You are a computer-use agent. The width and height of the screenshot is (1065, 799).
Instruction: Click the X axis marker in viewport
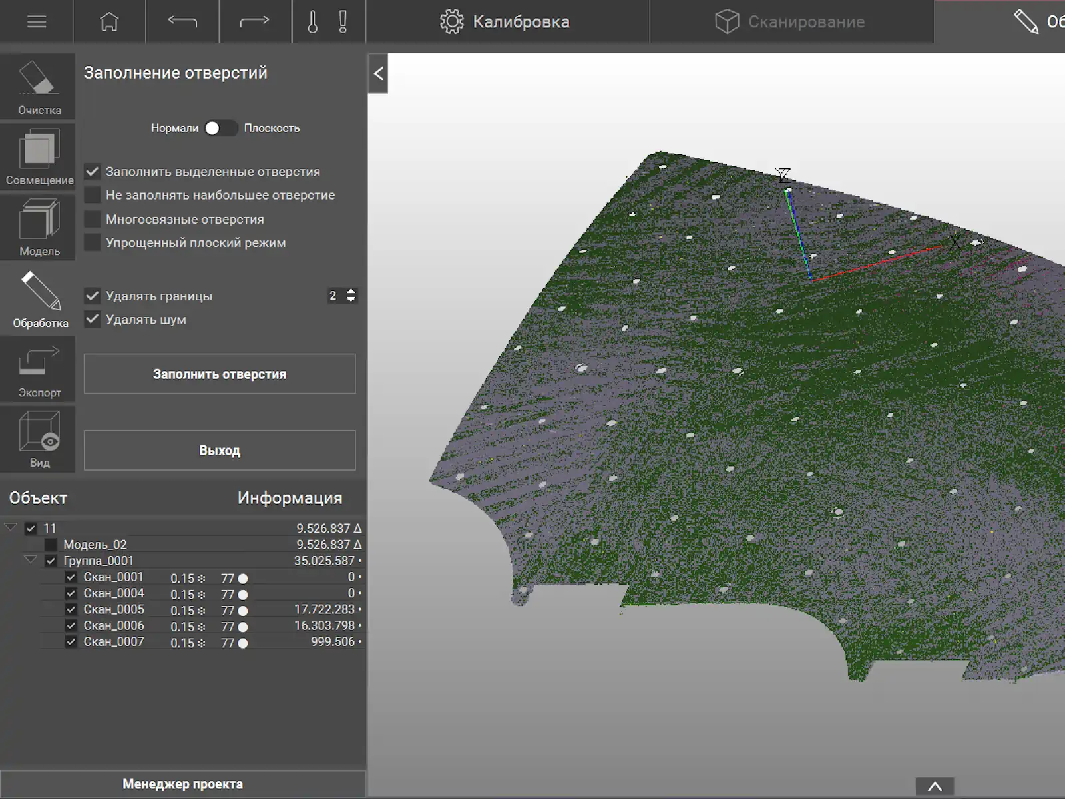[x=955, y=241]
